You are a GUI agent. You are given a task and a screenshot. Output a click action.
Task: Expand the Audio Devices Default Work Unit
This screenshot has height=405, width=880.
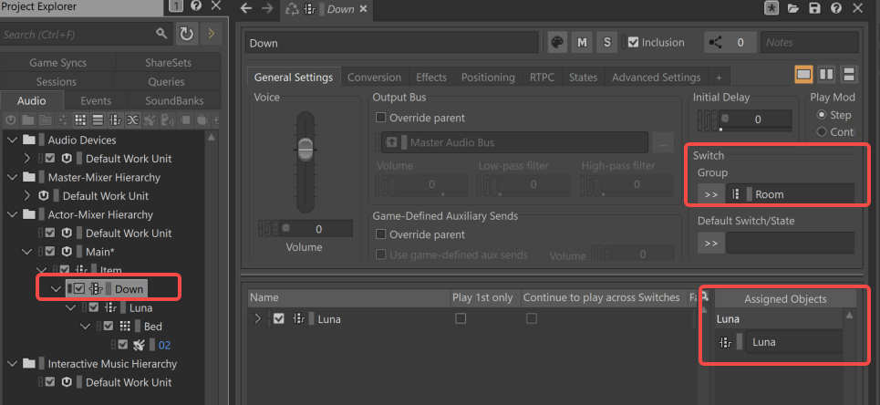pos(27,159)
